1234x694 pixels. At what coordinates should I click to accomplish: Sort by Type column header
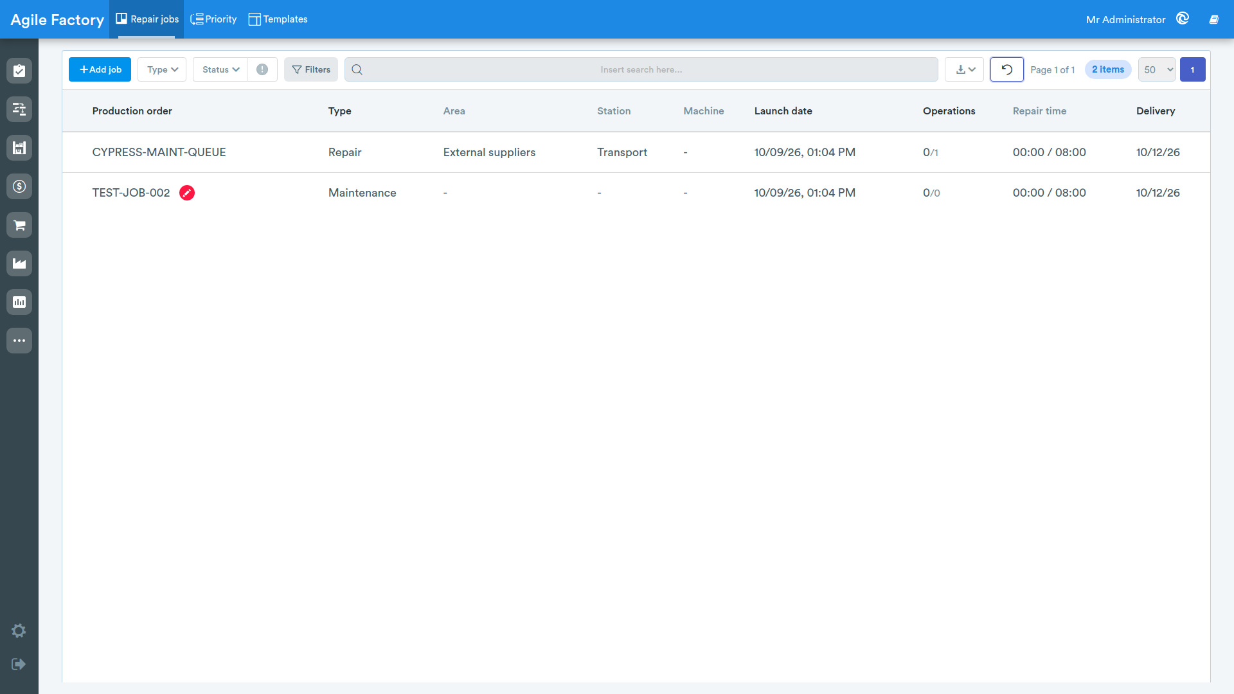coord(339,111)
